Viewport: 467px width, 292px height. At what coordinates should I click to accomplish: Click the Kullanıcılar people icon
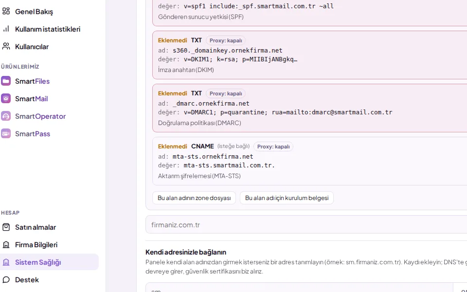coord(6,47)
